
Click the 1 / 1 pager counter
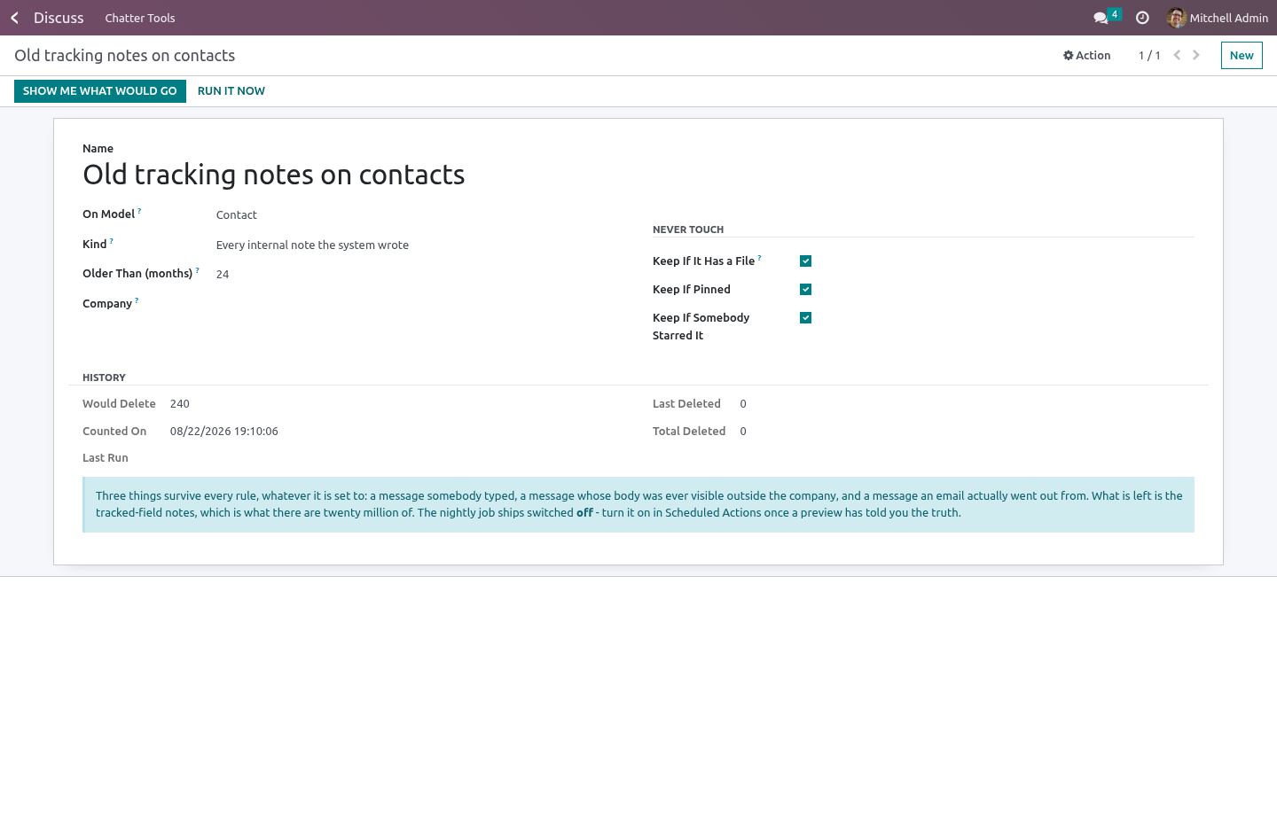tap(1149, 55)
